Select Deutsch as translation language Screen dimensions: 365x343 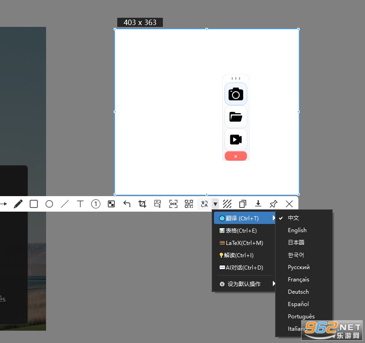(x=304, y=292)
